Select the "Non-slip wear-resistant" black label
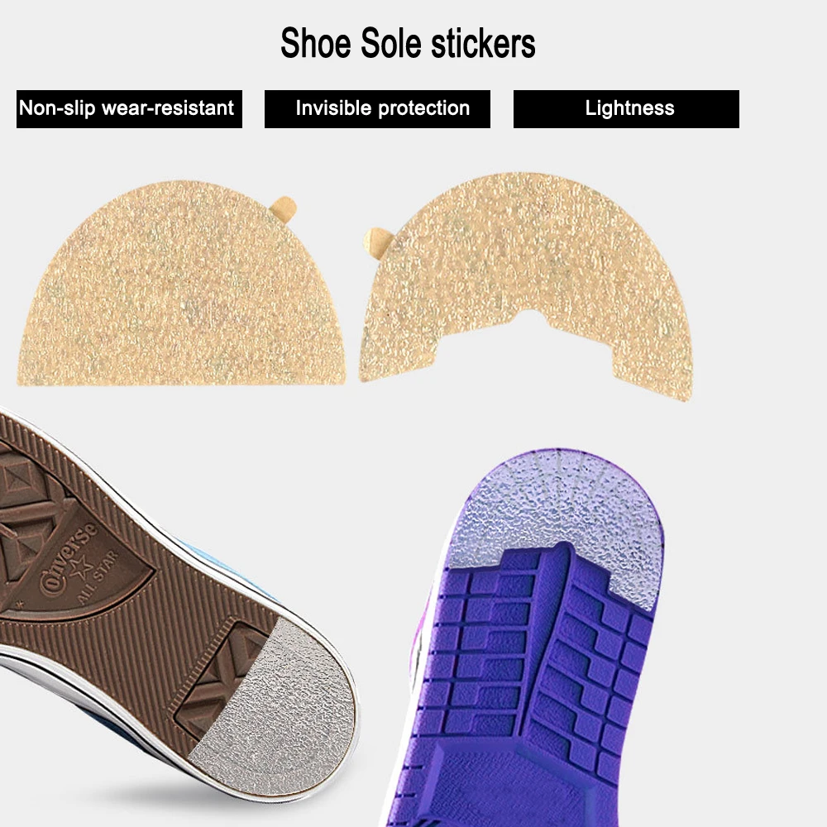This screenshot has width=827, height=827. [129, 108]
